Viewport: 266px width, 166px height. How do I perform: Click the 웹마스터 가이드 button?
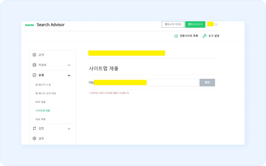click(x=173, y=24)
